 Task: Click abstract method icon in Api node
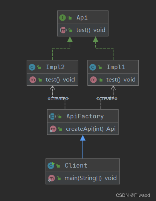pyautogui.click(x=63, y=30)
